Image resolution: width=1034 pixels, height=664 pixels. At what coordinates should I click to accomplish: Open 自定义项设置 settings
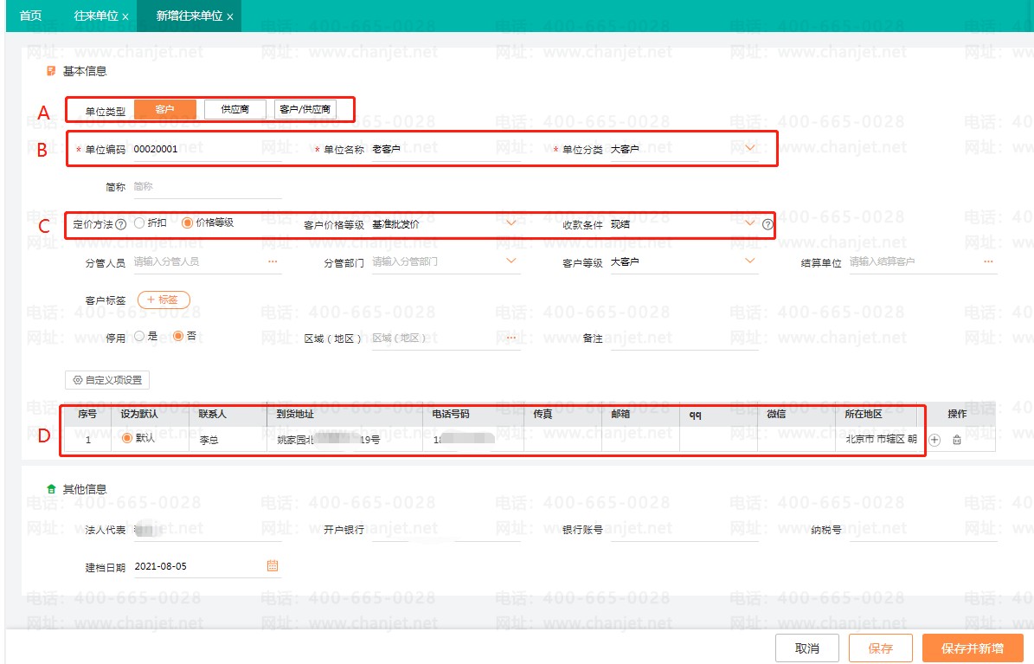(x=107, y=380)
